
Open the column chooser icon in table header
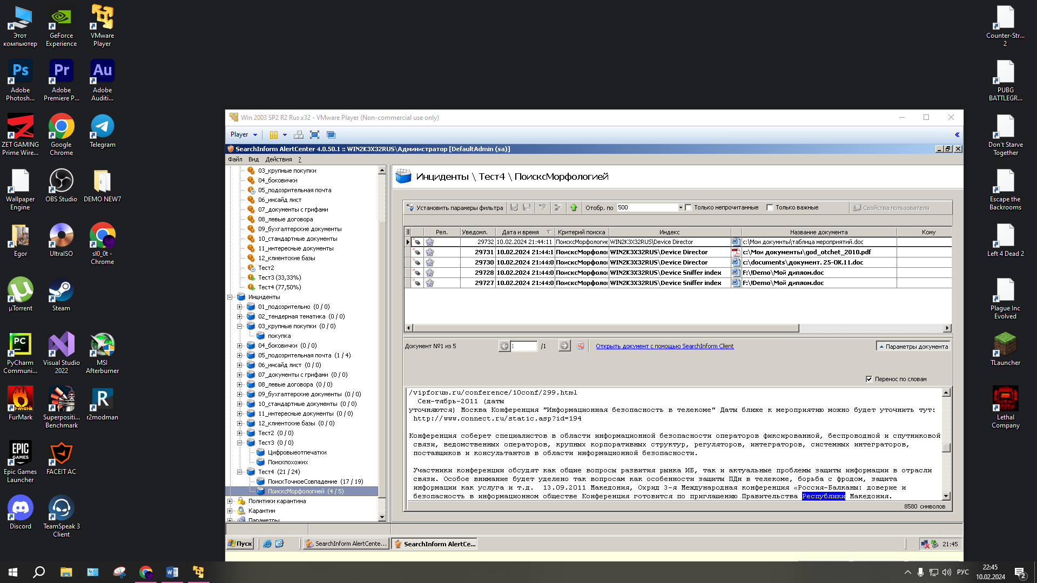(x=408, y=232)
